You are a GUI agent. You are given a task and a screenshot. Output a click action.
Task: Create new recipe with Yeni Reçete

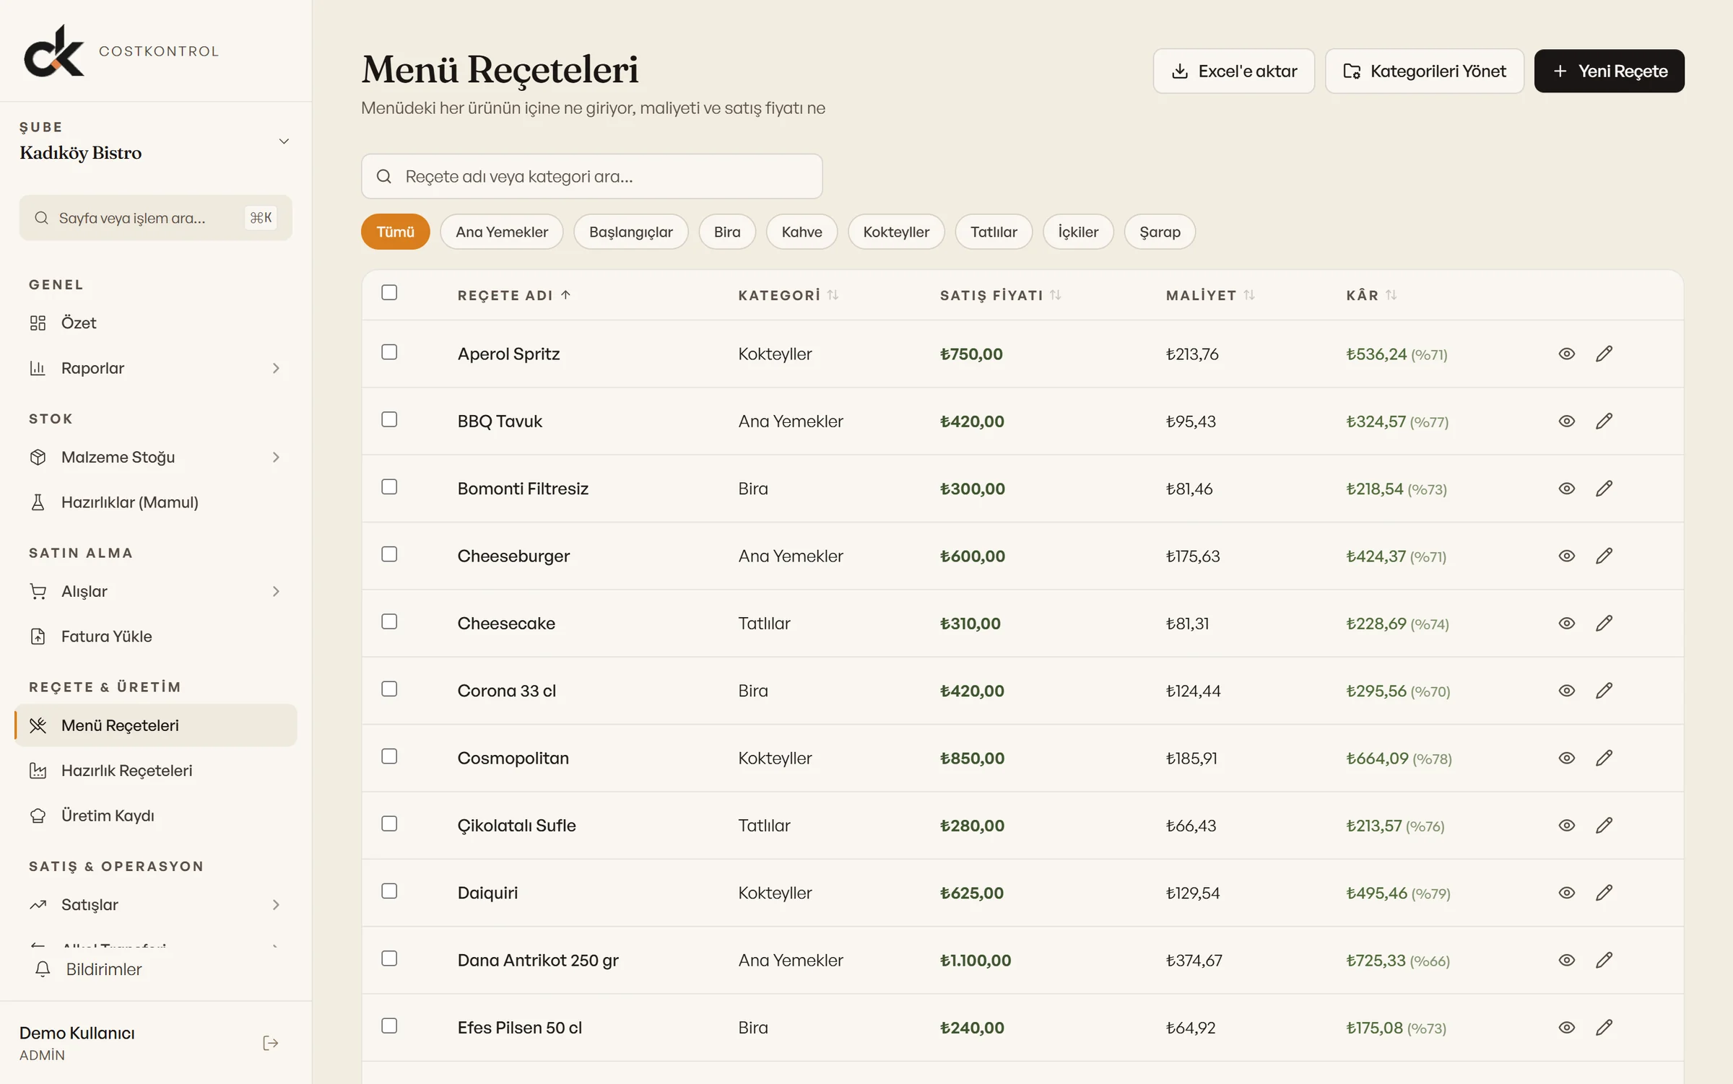1609,71
